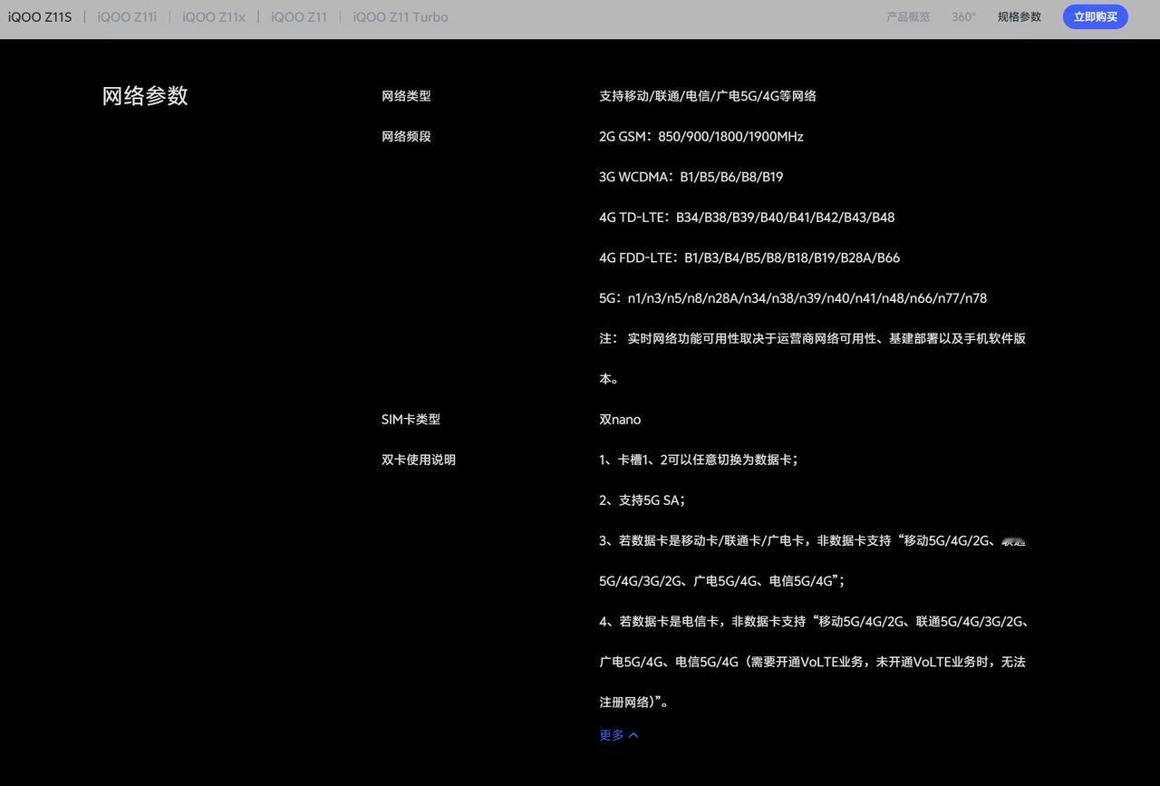The image size is (1160, 786).
Task: Select the 网络频段 label
Action: pyautogui.click(x=406, y=137)
